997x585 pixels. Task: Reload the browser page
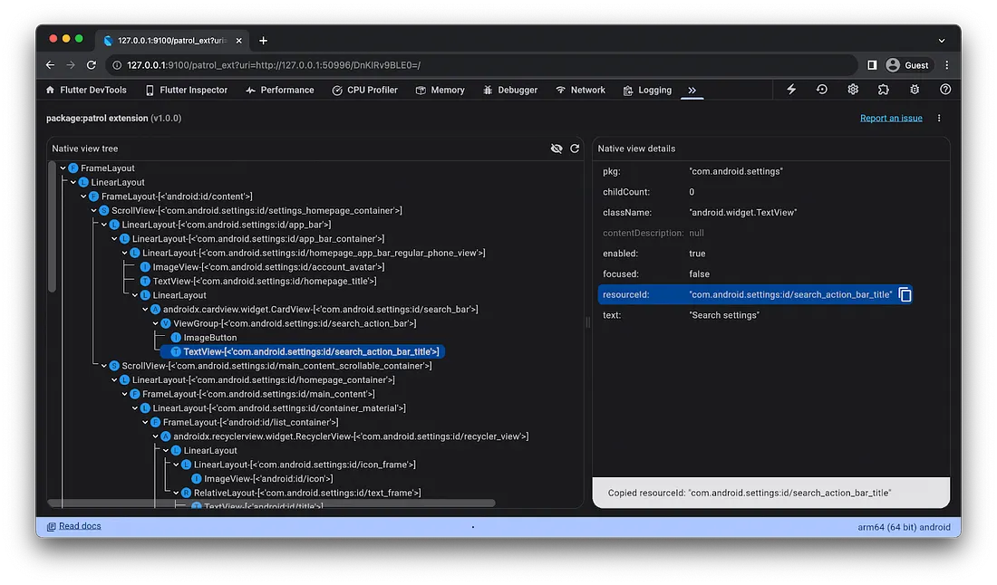(x=91, y=65)
